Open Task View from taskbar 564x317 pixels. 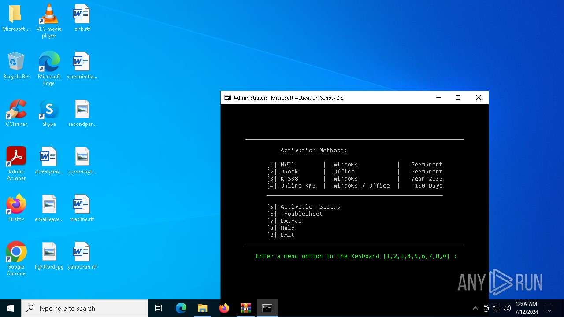[159, 308]
